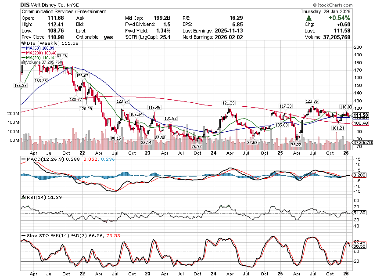Click the green up-arrow price change icon
The height and width of the screenshot is (278, 373).
point(309,18)
